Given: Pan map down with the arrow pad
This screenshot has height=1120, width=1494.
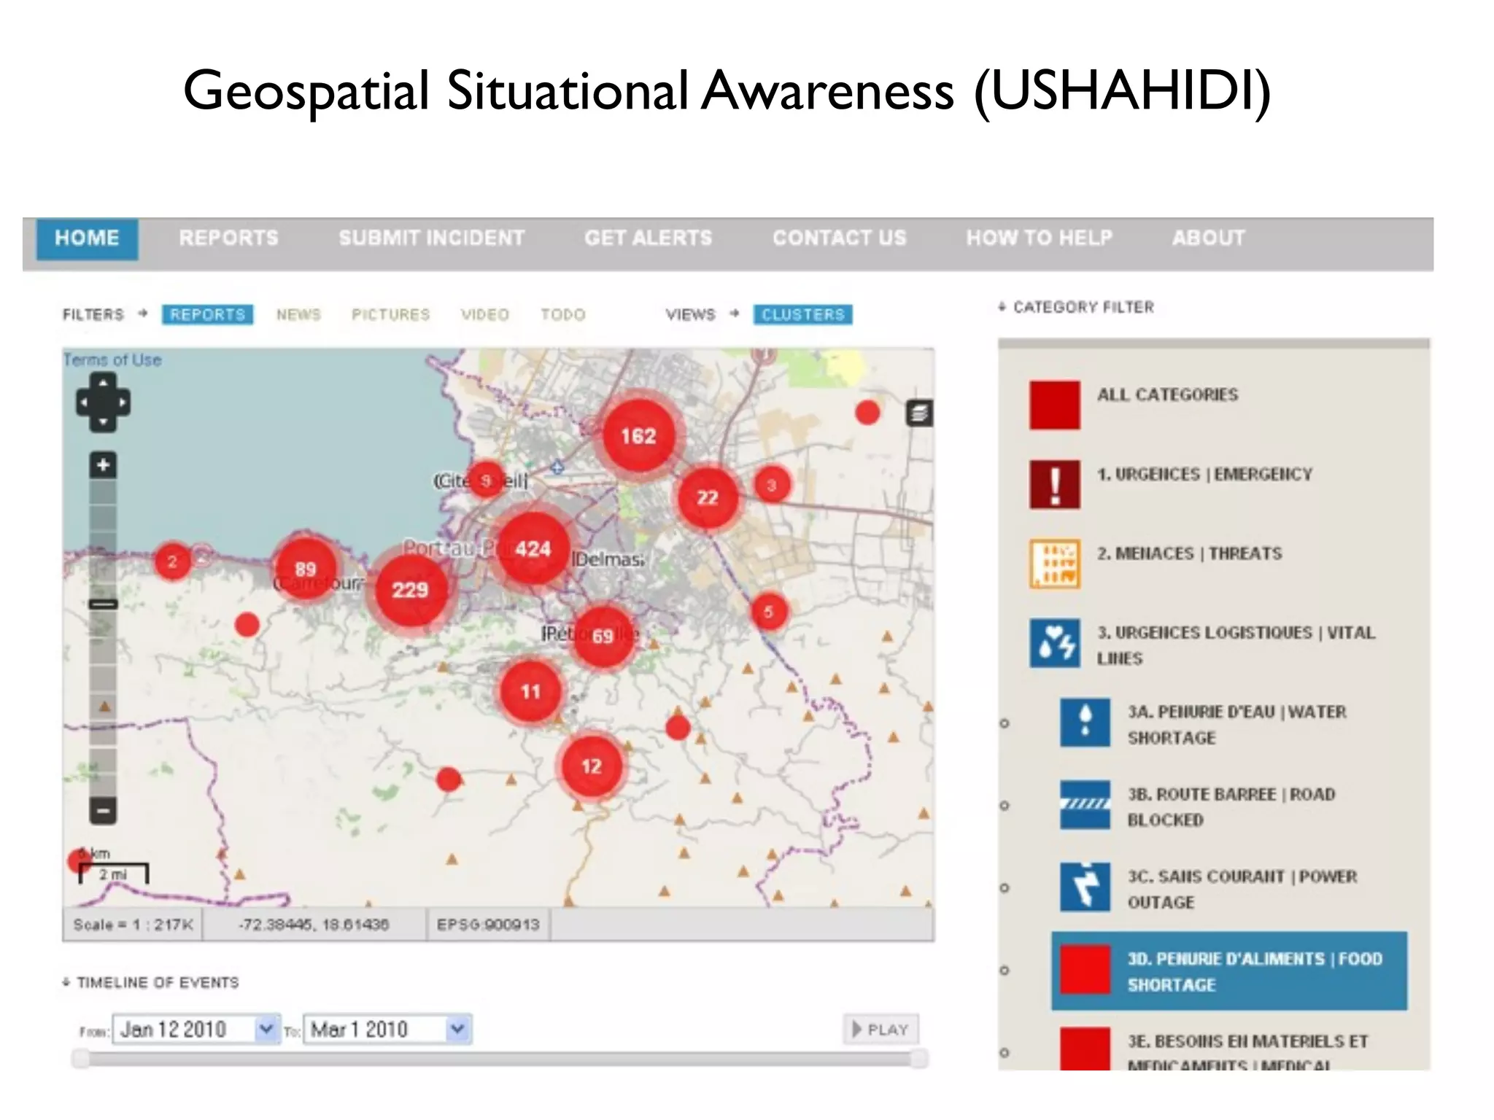Looking at the screenshot, I should click(103, 421).
